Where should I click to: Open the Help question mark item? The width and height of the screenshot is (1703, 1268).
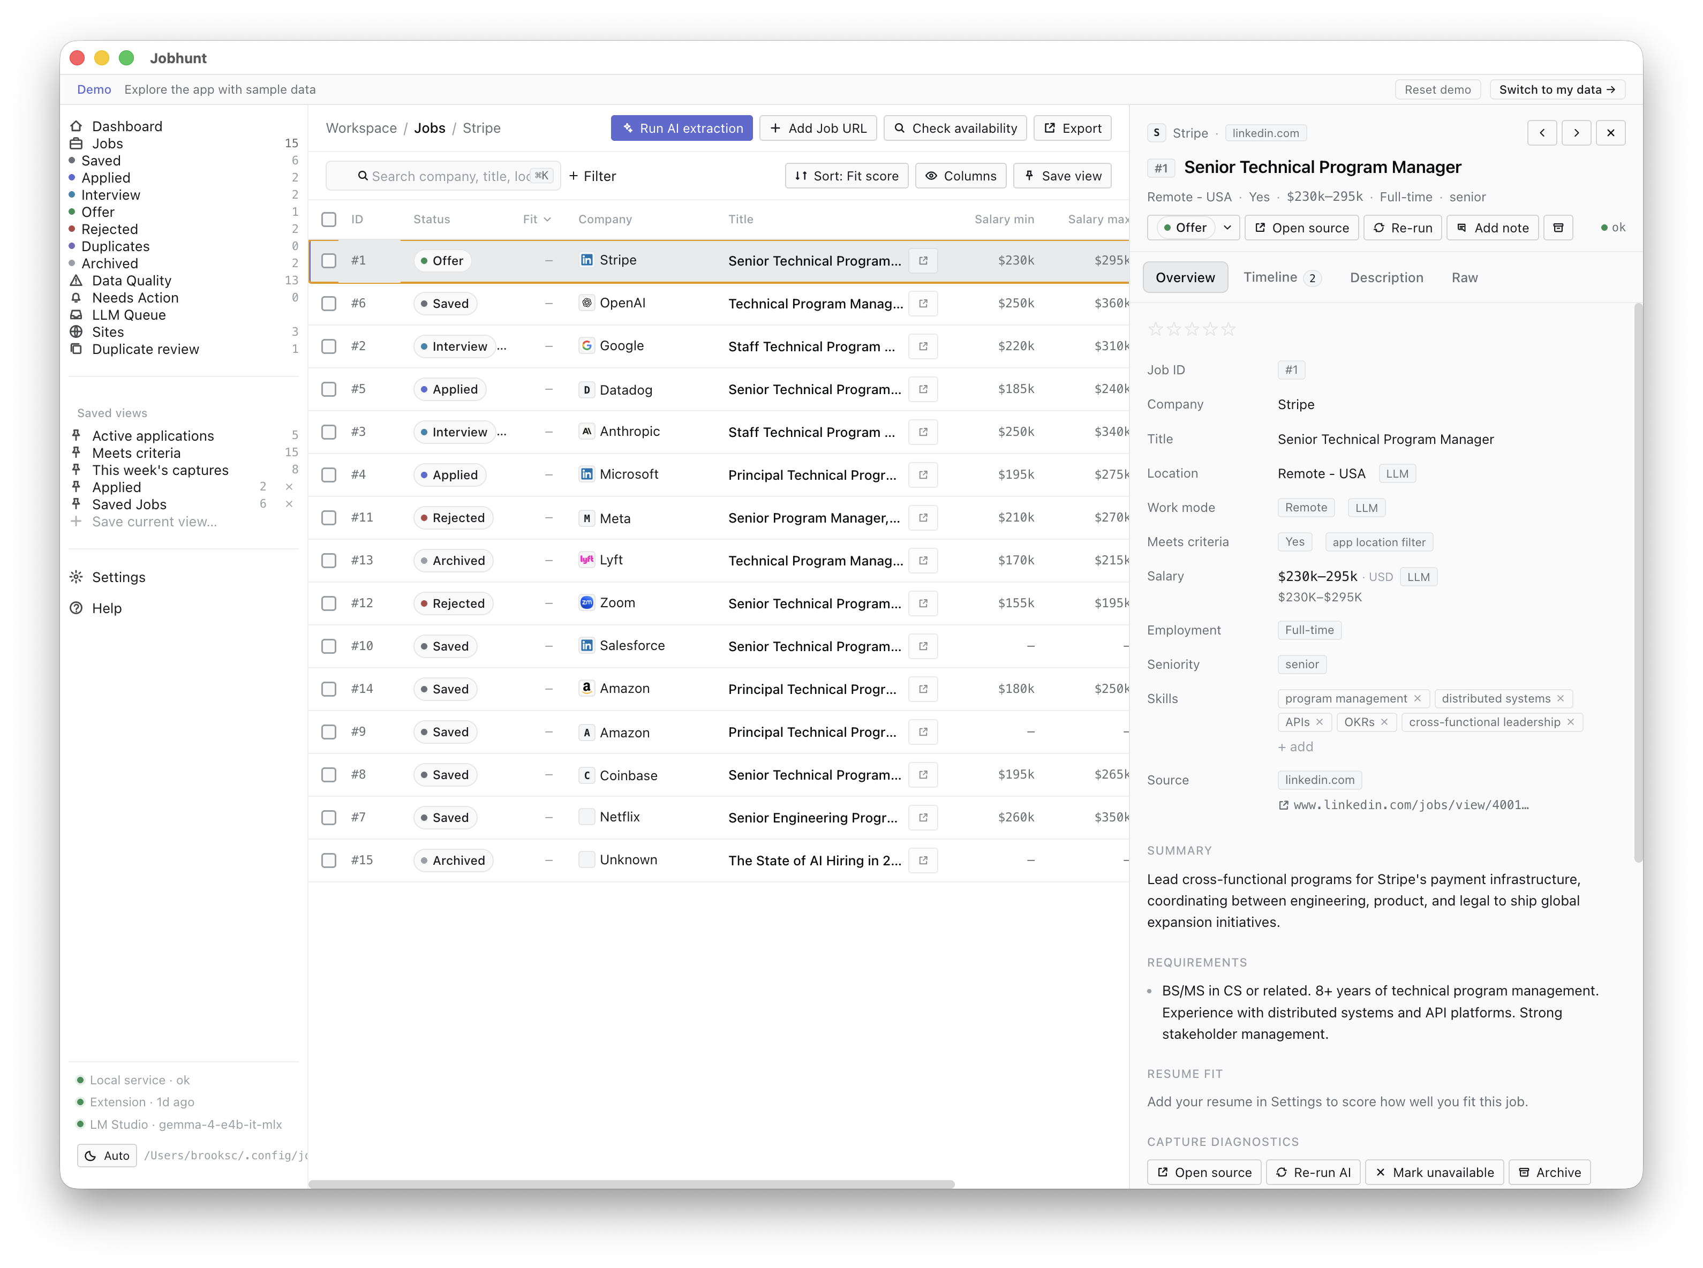tap(76, 608)
